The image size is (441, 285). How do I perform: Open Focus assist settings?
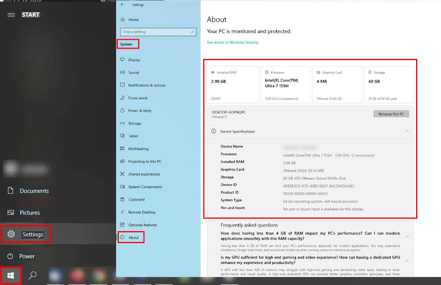click(138, 98)
